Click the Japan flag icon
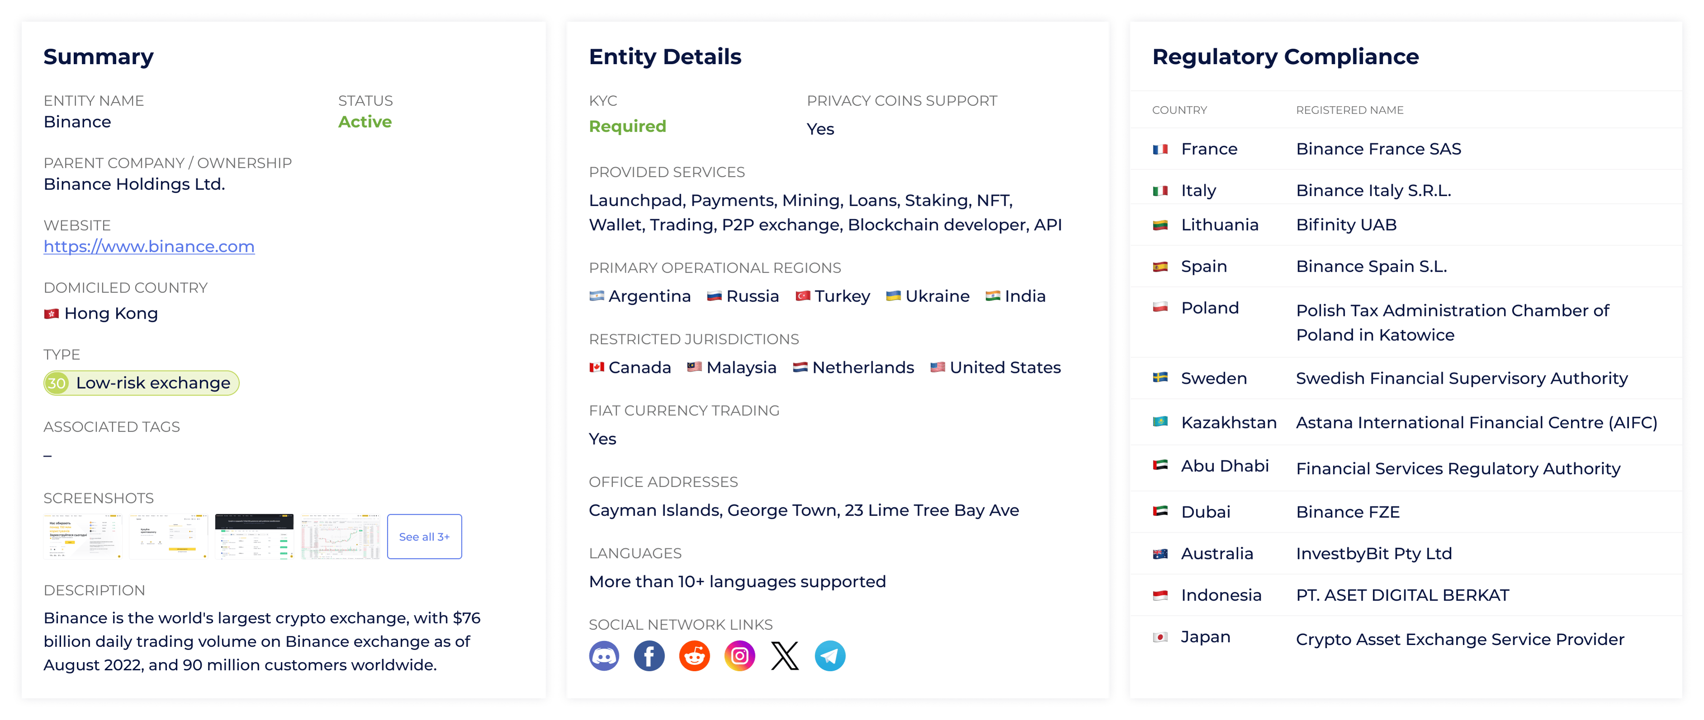Screen dimensions: 1704x720 (x=1160, y=637)
